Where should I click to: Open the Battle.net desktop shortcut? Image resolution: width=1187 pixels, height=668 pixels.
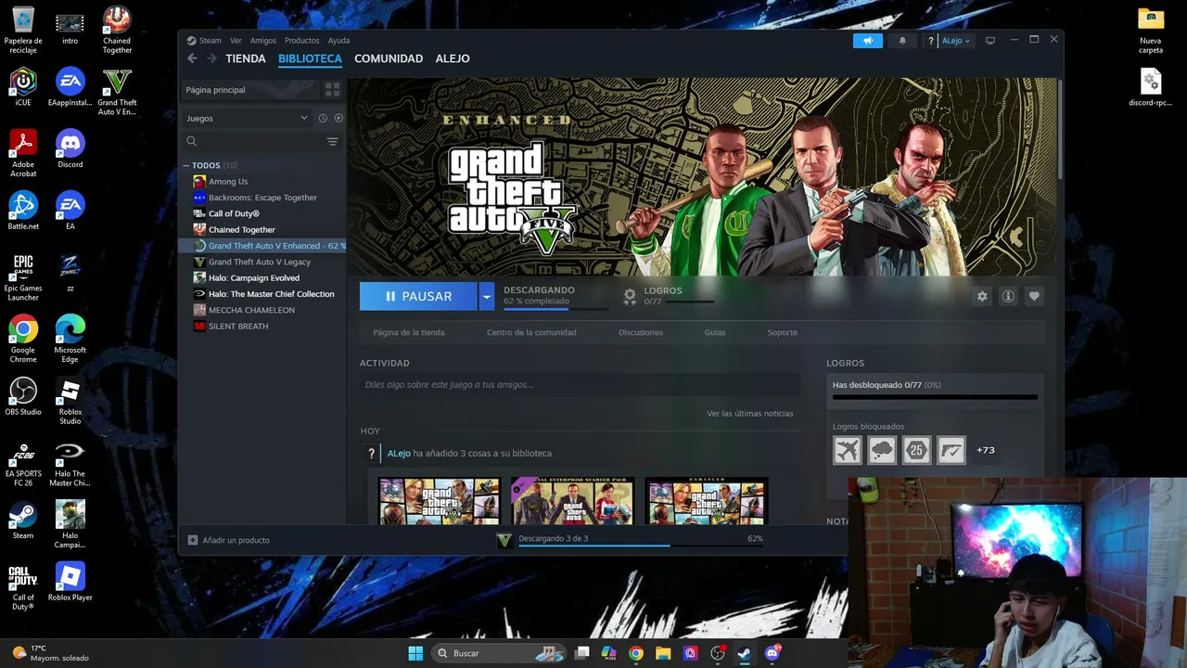pos(23,211)
